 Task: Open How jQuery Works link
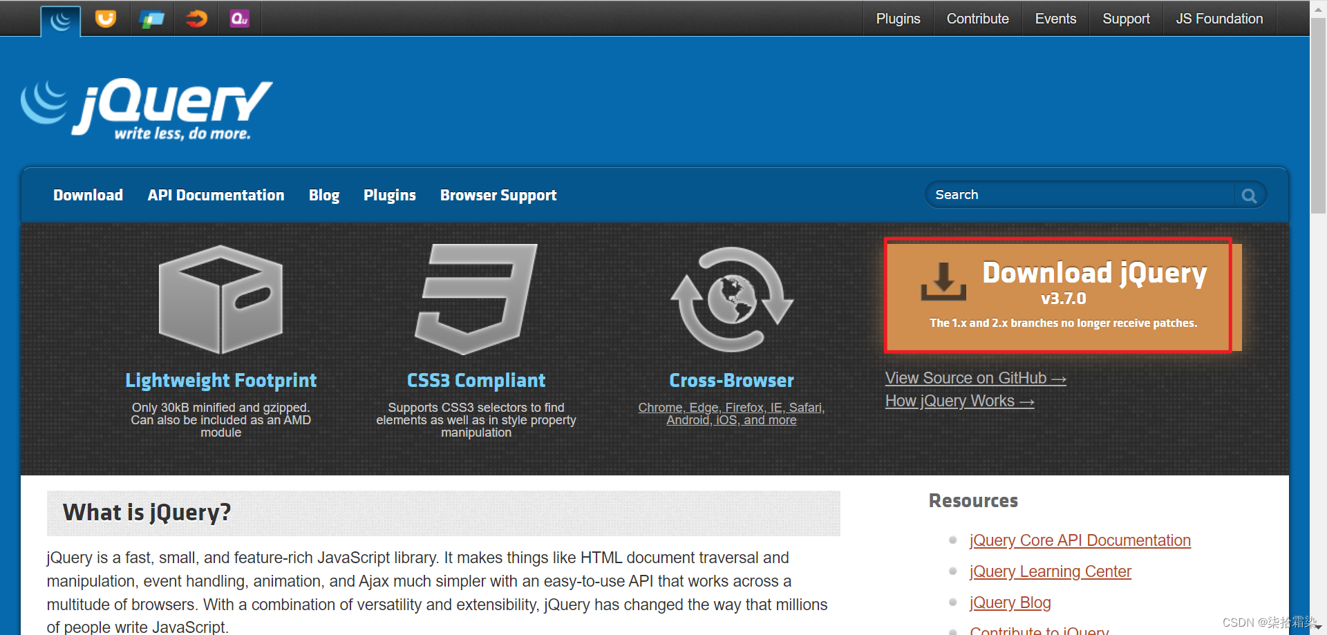click(x=960, y=401)
